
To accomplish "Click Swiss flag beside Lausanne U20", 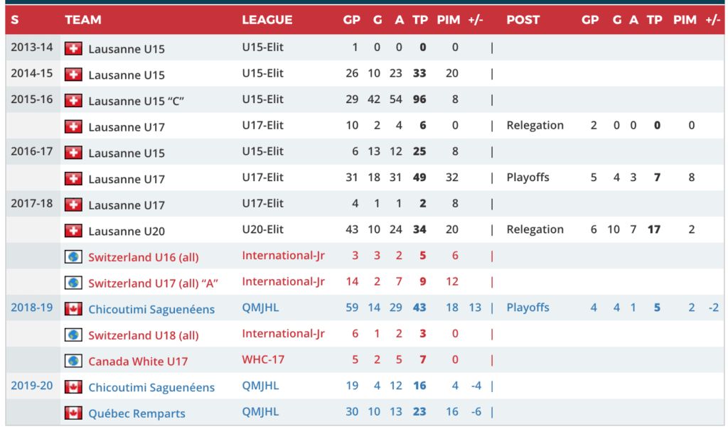I will 73,230.
